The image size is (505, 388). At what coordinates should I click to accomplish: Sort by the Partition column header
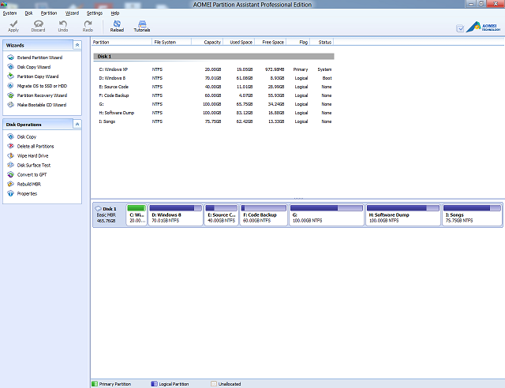coord(122,42)
